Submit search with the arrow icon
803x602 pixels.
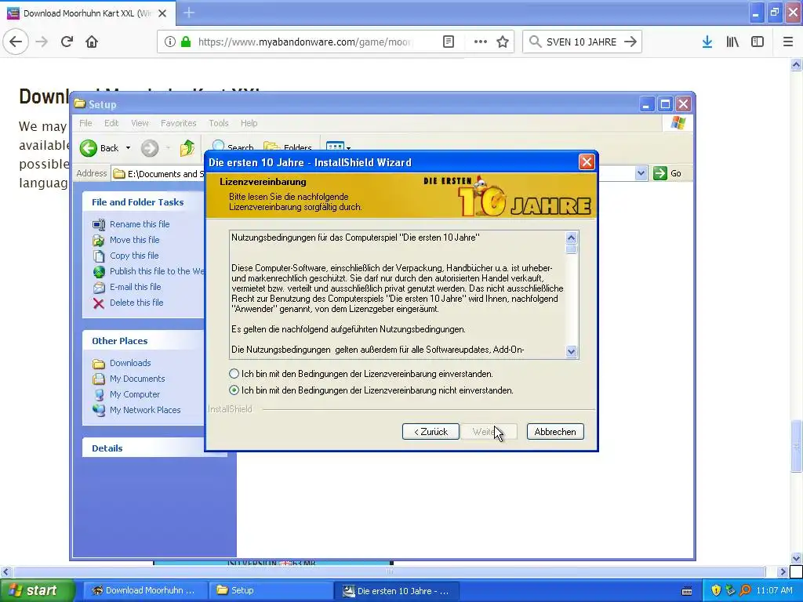630,42
